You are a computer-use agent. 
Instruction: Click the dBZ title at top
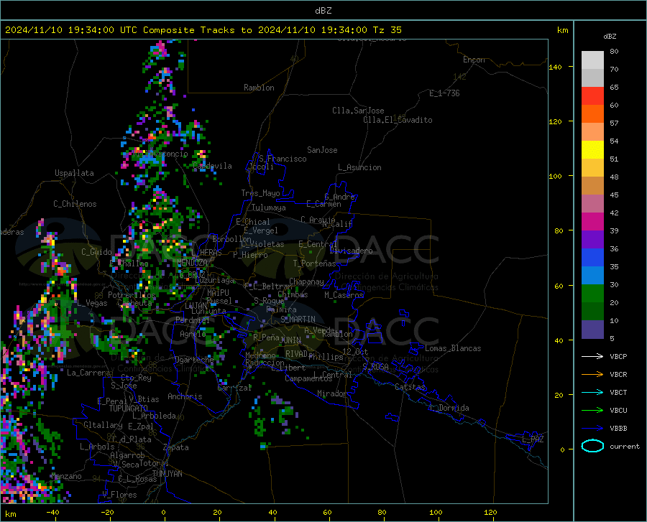coord(323,11)
